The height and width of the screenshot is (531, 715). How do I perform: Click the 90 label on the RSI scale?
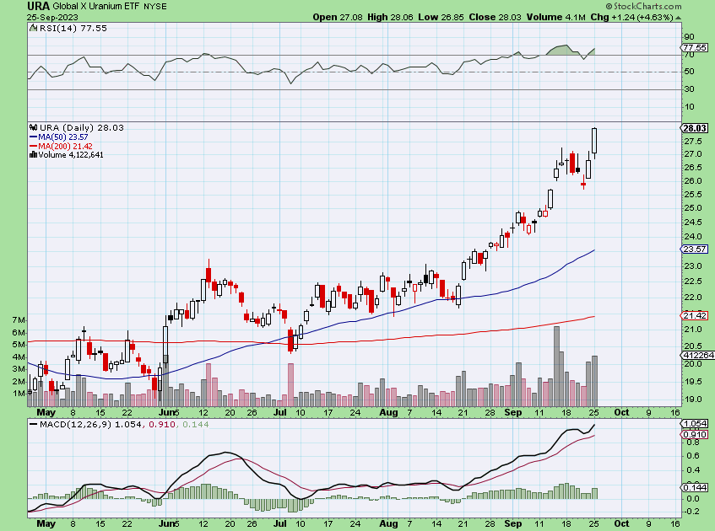click(689, 37)
